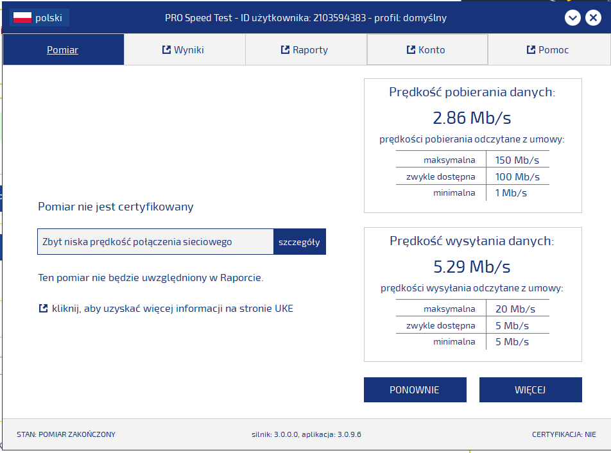The image size is (611, 453).
Task: Click PONOWNIE to rerun the test
Action: tap(415, 389)
